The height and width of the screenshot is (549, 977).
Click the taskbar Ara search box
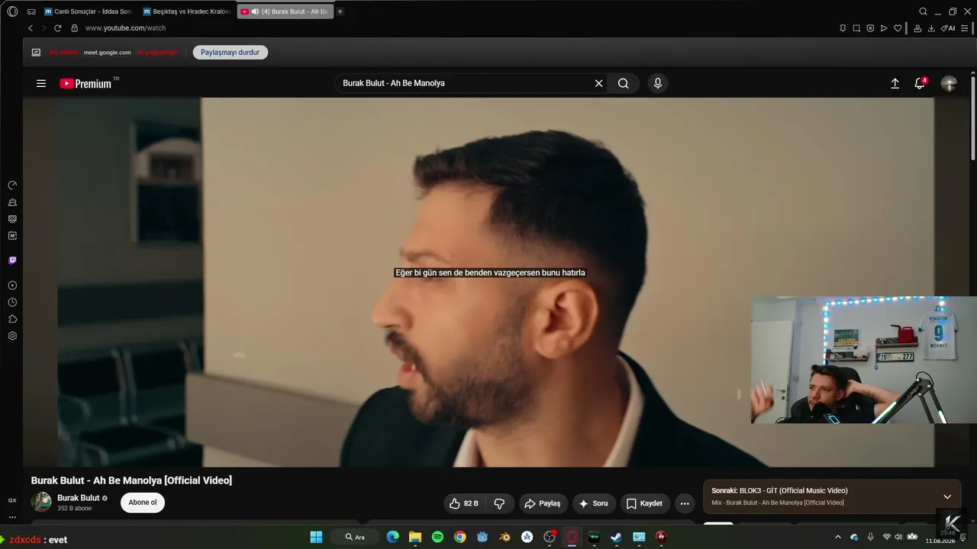coord(356,537)
